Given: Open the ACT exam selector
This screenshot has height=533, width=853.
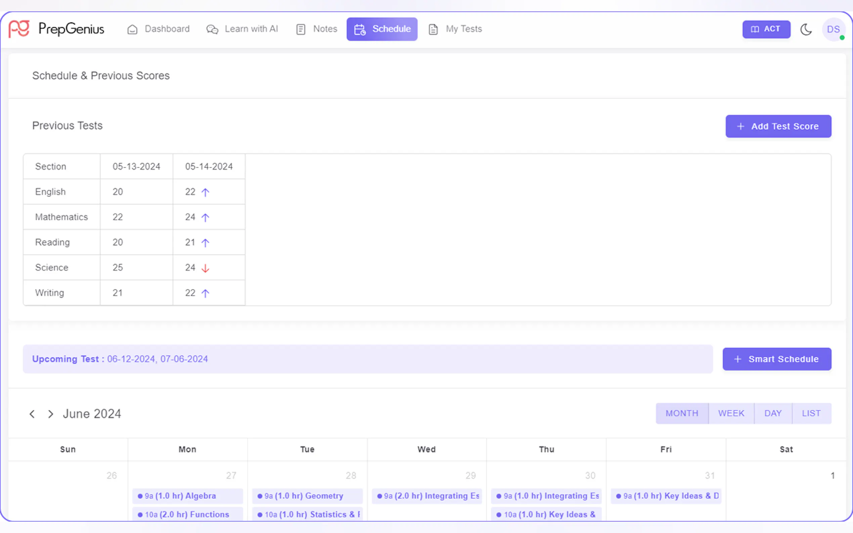Looking at the screenshot, I should [x=766, y=29].
